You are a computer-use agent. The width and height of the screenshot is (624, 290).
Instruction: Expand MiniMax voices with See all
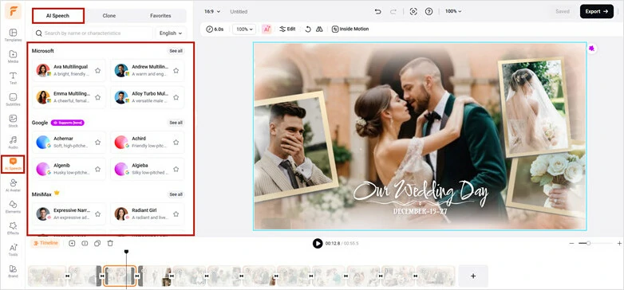[176, 194]
